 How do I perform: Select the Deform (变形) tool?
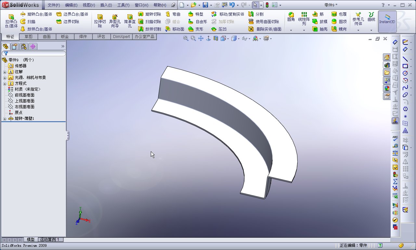click(x=196, y=29)
